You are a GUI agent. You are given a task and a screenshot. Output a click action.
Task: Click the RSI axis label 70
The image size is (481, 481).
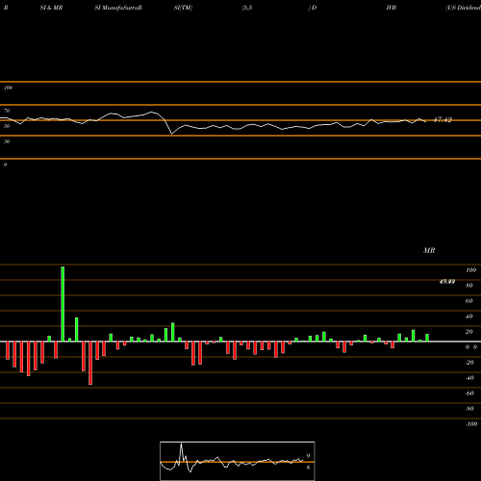point(7,111)
